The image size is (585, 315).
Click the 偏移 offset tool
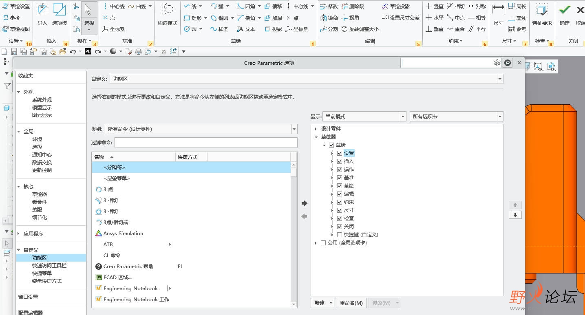pos(274,7)
